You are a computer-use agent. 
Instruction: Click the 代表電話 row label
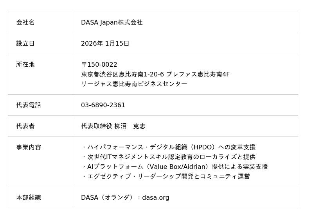click(x=29, y=105)
